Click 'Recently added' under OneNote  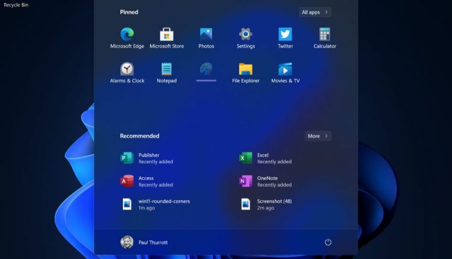coord(274,185)
